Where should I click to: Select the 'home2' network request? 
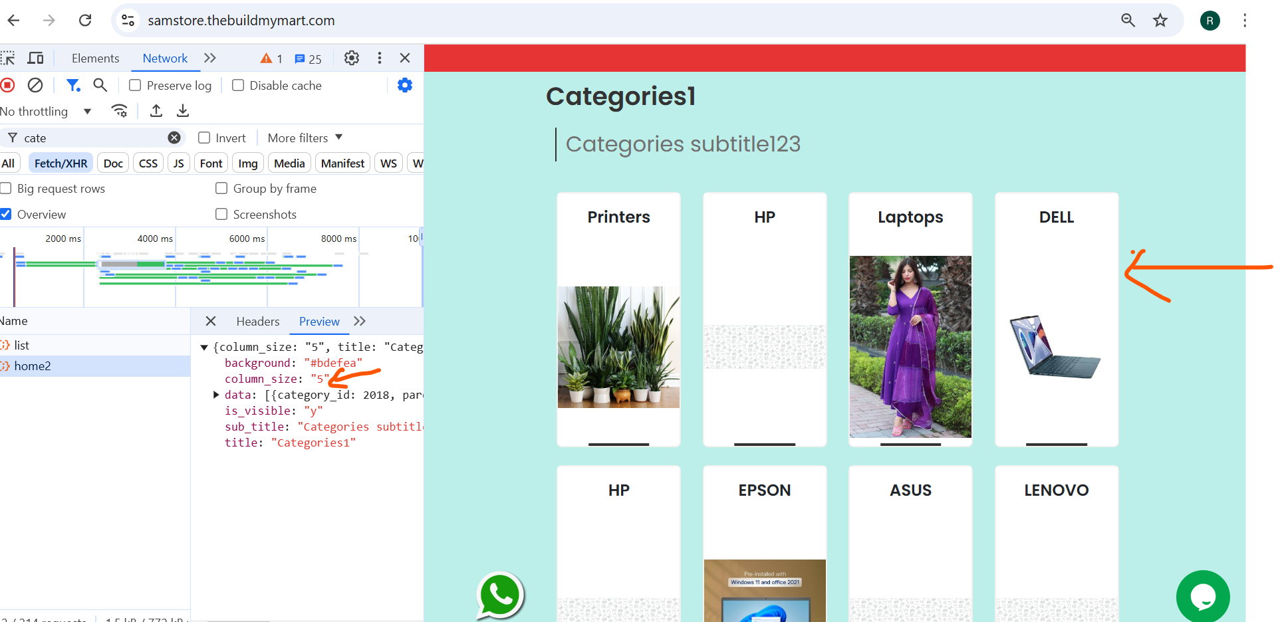tap(95, 366)
